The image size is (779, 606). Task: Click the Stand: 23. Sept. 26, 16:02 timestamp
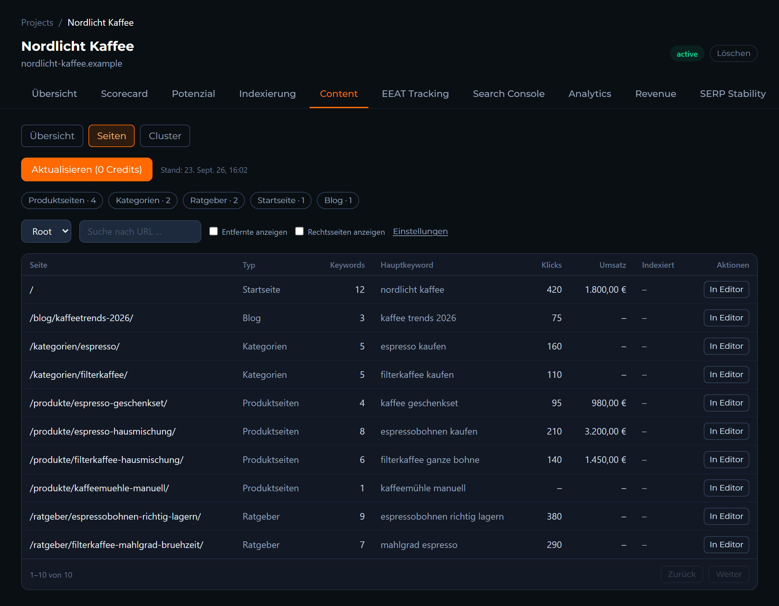coord(204,170)
